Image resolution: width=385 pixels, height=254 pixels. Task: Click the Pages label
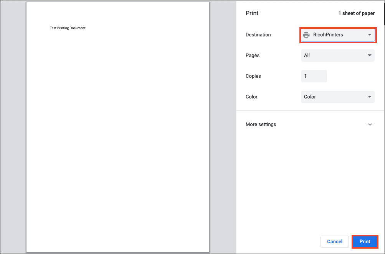pos(253,56)
